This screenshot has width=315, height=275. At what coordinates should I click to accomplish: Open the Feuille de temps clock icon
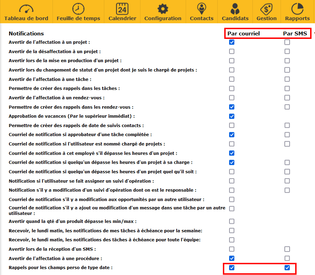coord(78,9)
